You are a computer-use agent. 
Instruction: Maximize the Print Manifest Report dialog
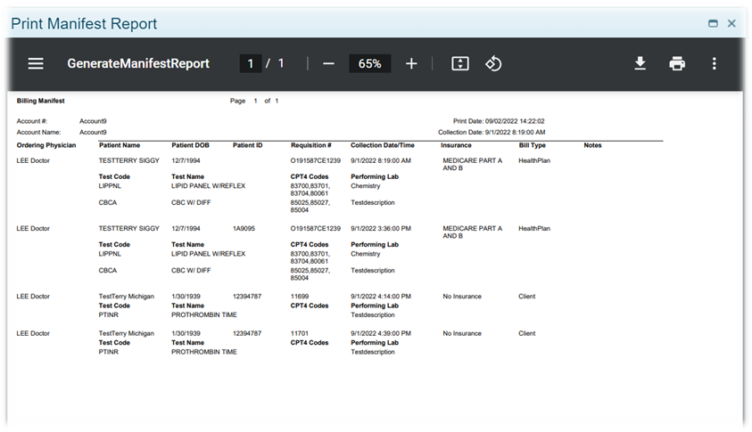[x=713, y=24]
